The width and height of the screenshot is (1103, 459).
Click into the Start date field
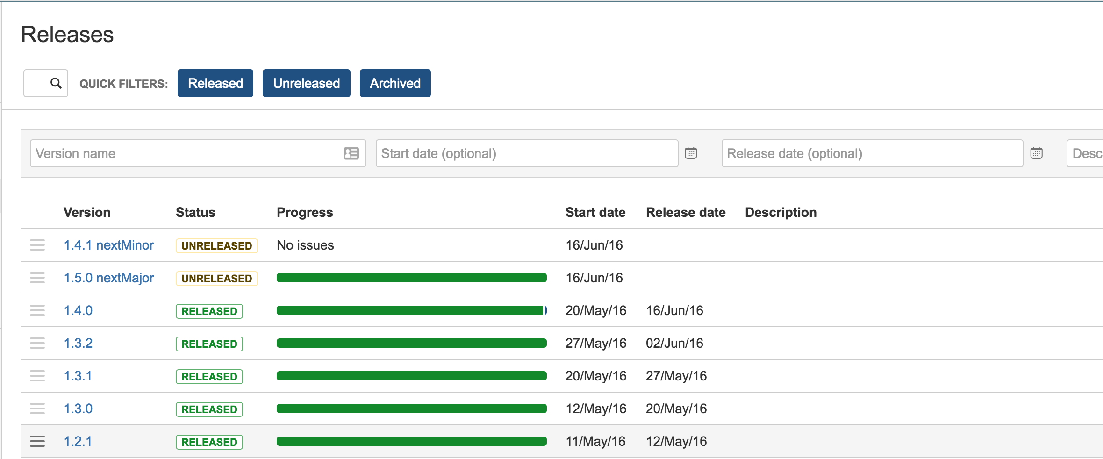(x=526, y=153)
